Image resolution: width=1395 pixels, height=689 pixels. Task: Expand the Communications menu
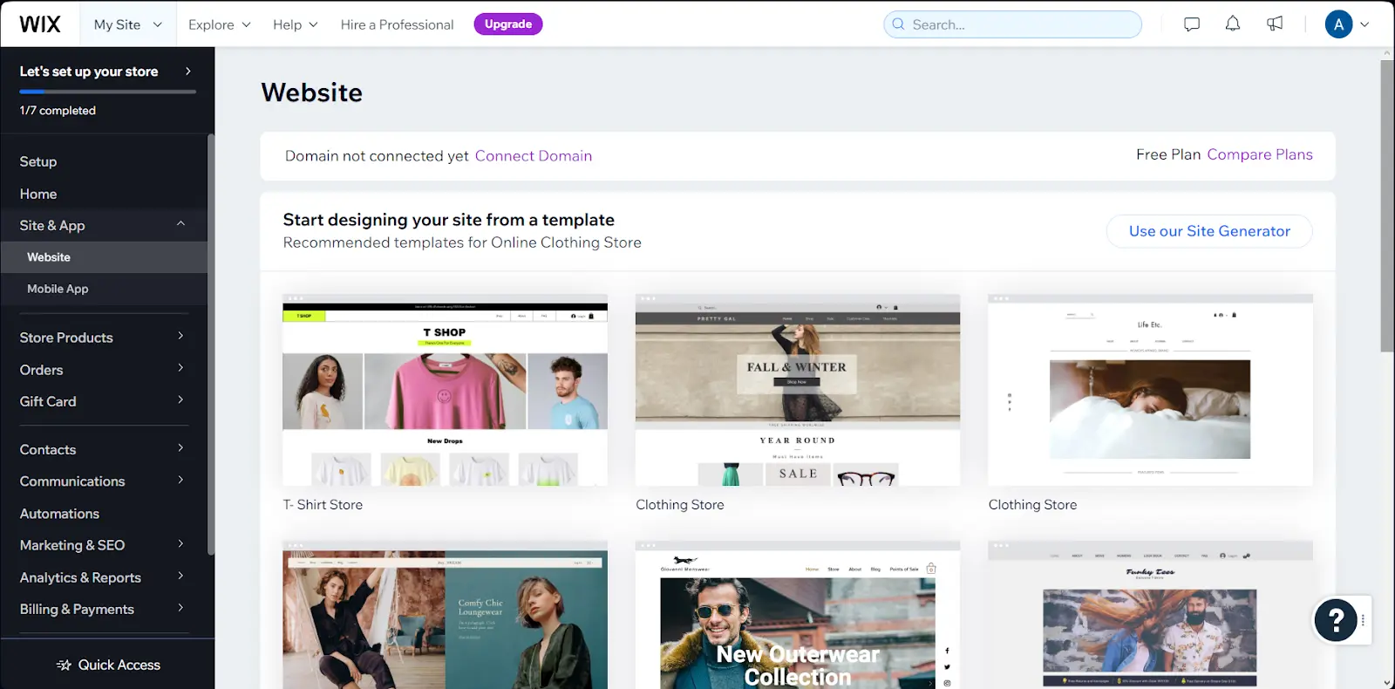tap(104, 481)
